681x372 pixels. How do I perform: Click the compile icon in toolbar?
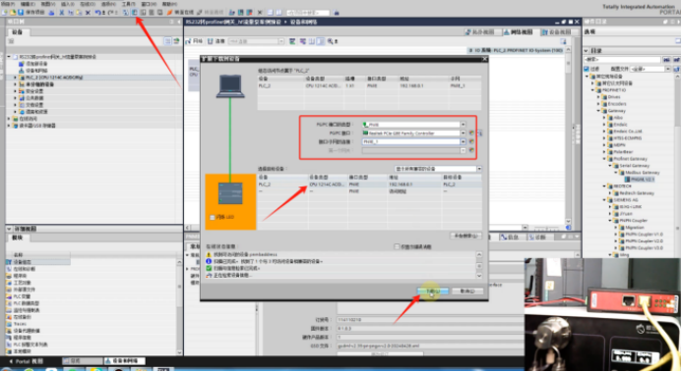tap(126, 12)
